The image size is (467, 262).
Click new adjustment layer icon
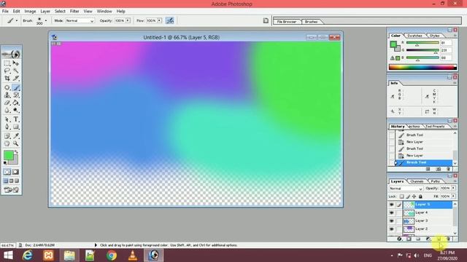tap(428, 239)
